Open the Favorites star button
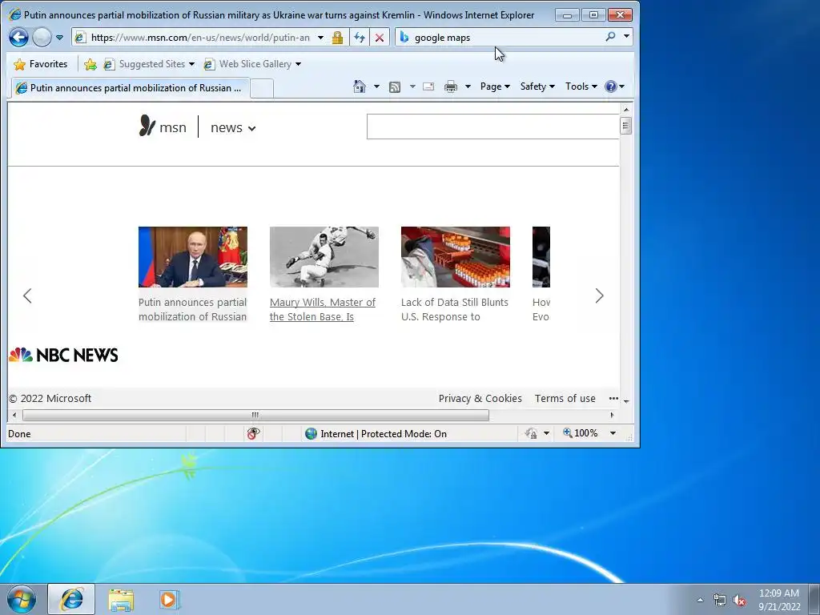Screen dimensions: 820x615 pyautogui.click(x=41, y=64)
